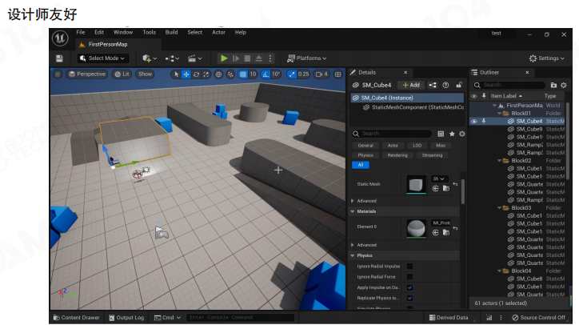The height and width of the screenshot is (325, 579).
Task: Click the material Element 0 thumbnail
Action: (416, 228)
